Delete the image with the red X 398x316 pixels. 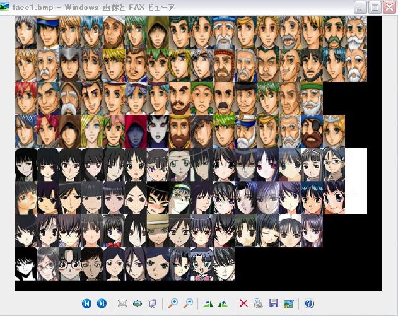coord(243,303)
